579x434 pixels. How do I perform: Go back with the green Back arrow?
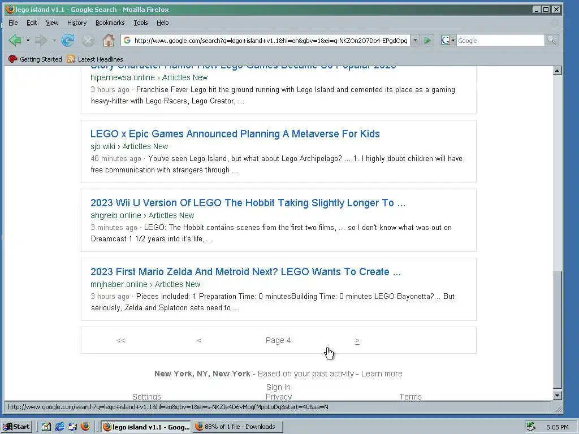coord(15,40)
